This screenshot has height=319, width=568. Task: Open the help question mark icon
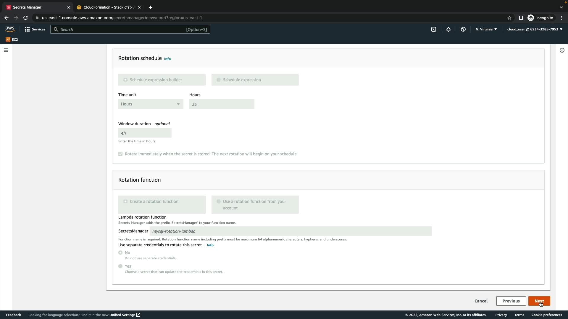(463, 29)
